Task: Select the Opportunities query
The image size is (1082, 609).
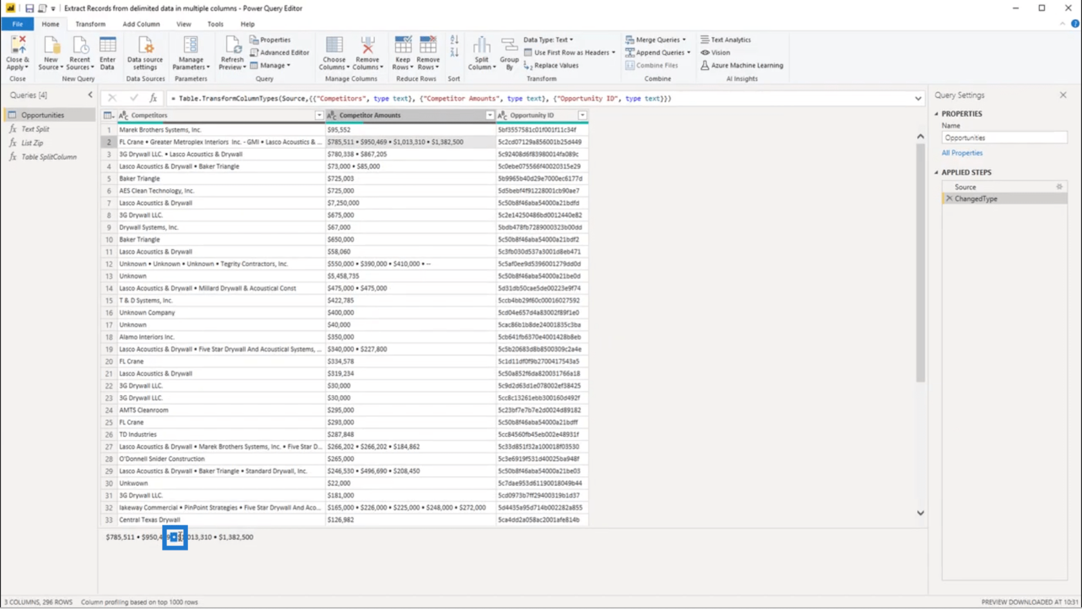Action: (x=50, y=115)
